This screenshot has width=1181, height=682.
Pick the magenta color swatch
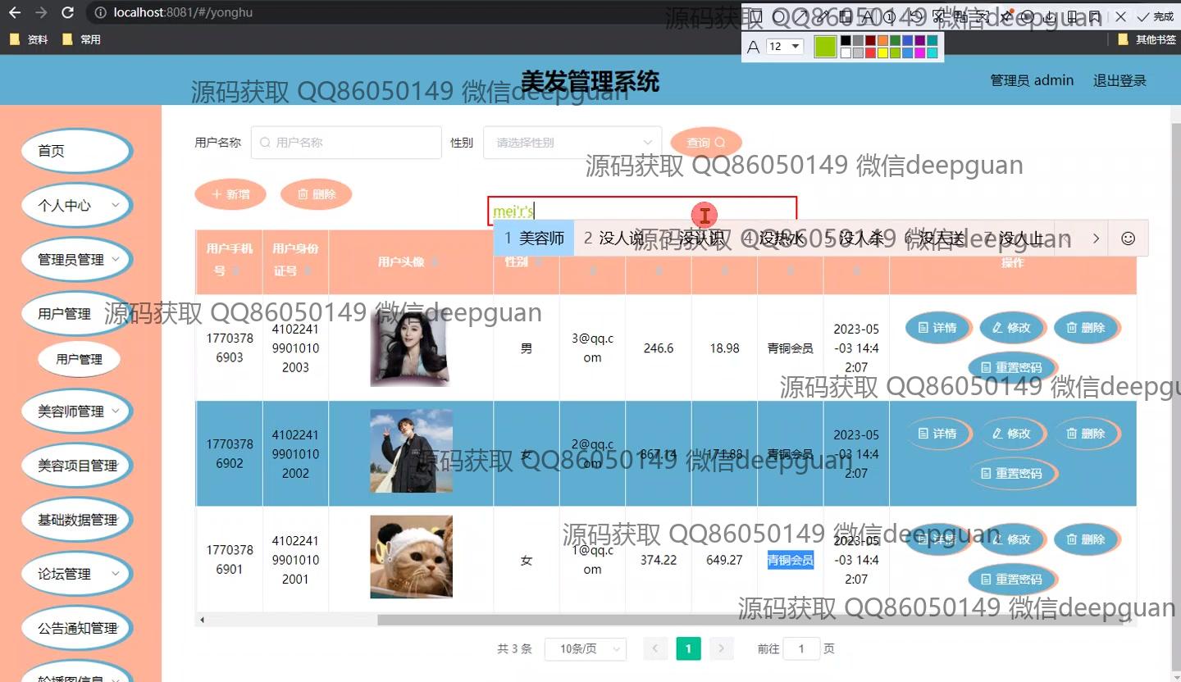pyautogui.click(x=919, y=52)
